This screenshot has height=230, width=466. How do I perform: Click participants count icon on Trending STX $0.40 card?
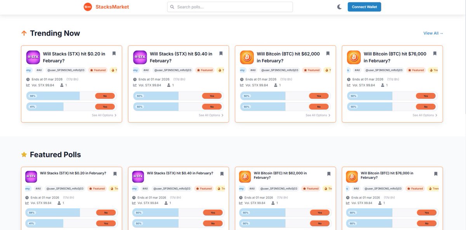(169, 85)
